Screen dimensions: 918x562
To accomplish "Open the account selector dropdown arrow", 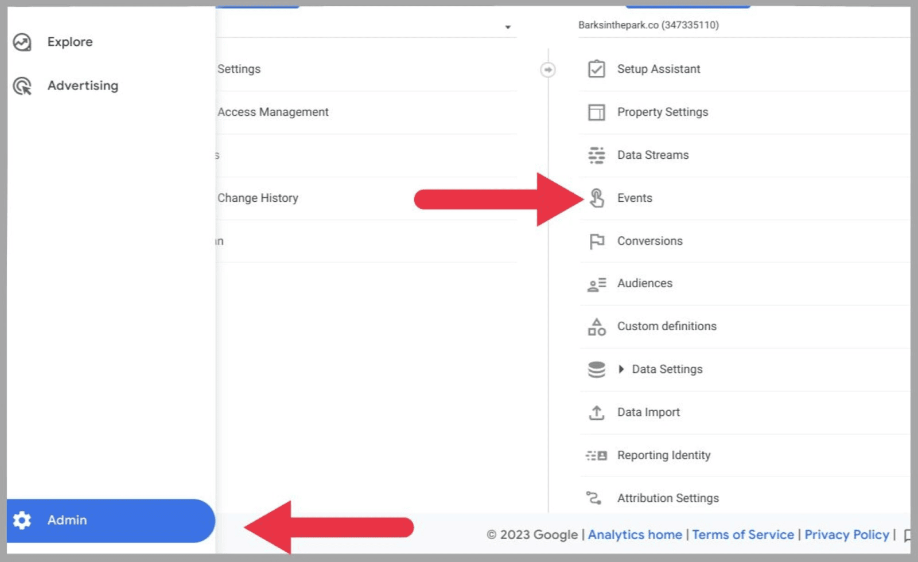I will coord(508,26).
